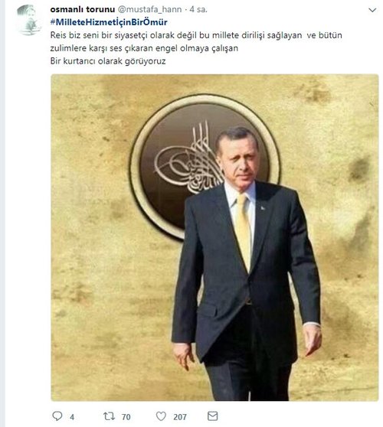Screen dimensions: 383x427
Task: Open the #MilleteHizmetİçinBirÖmür hashtag
Action: [x=109, y=22]
